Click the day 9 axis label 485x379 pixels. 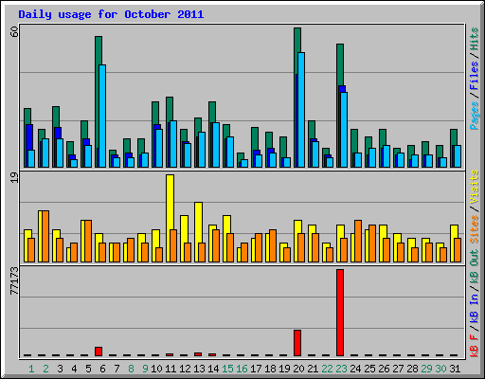[145, 369]
